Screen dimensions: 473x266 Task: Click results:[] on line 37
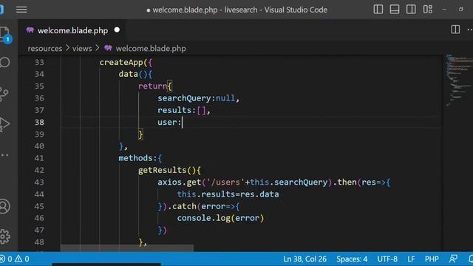(x=182, y=110)
